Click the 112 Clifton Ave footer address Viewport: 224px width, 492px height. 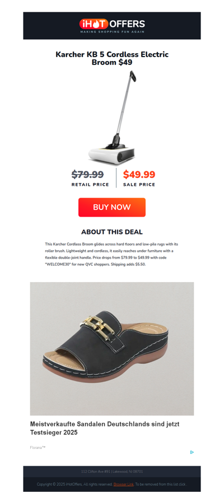[x=112, y=471]
